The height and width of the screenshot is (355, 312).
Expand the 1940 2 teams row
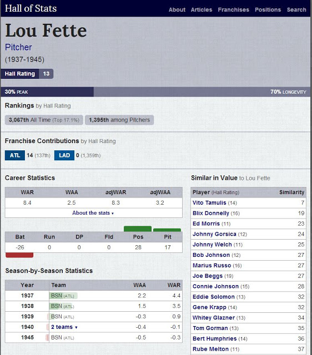pyautogui.click(x=64, y=327)
